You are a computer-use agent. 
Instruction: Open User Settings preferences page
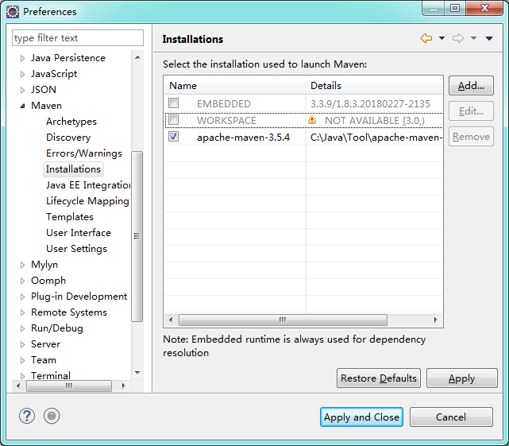tap(76, 249)
